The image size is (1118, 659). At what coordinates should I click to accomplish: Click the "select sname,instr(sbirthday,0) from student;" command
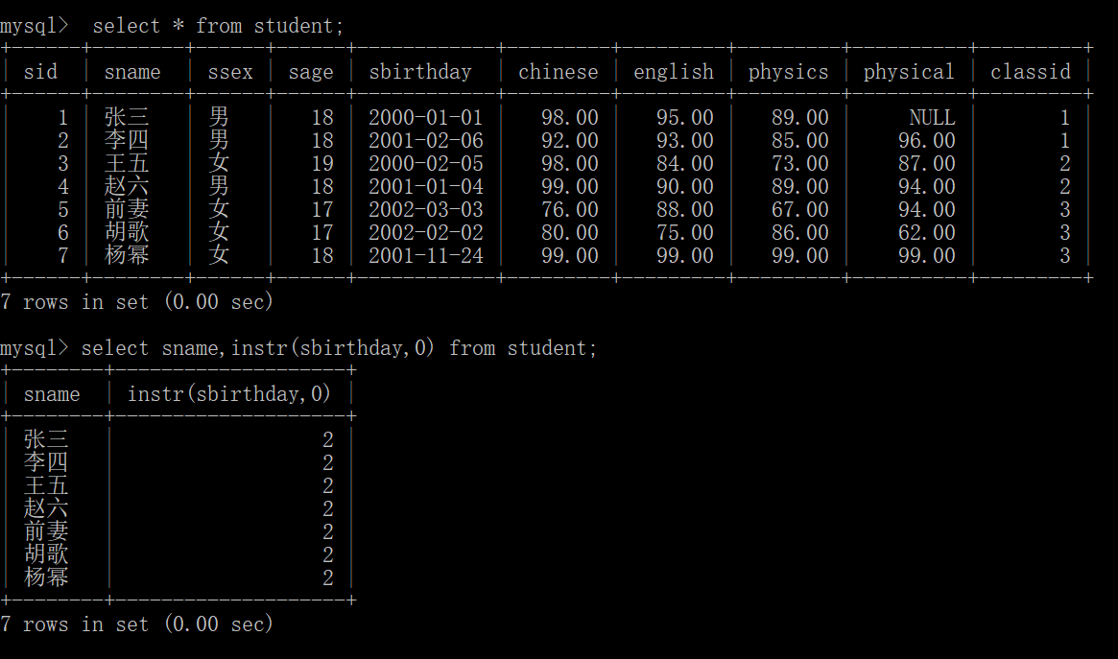click(339, 348)
